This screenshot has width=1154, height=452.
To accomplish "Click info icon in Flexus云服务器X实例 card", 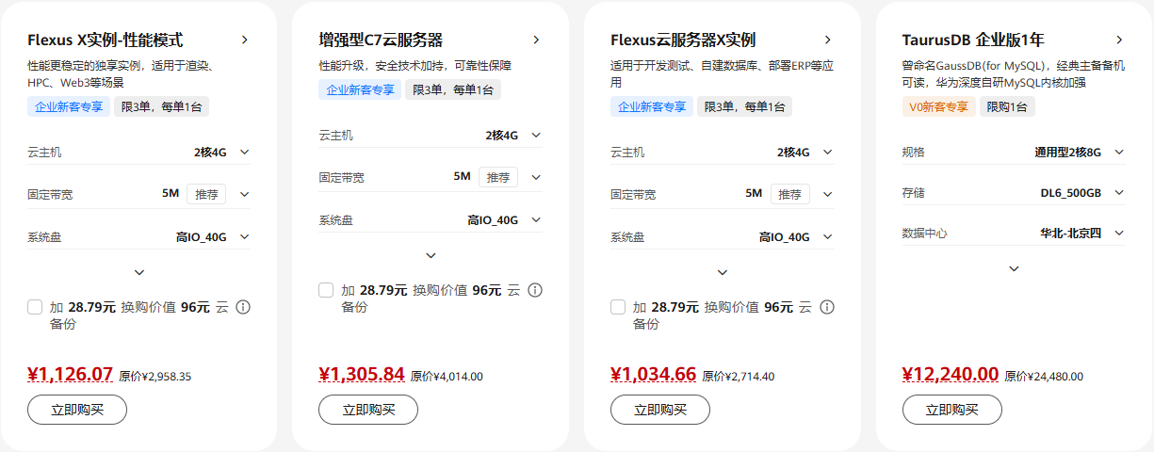I will pyautogui.click(x=827, y=307).
